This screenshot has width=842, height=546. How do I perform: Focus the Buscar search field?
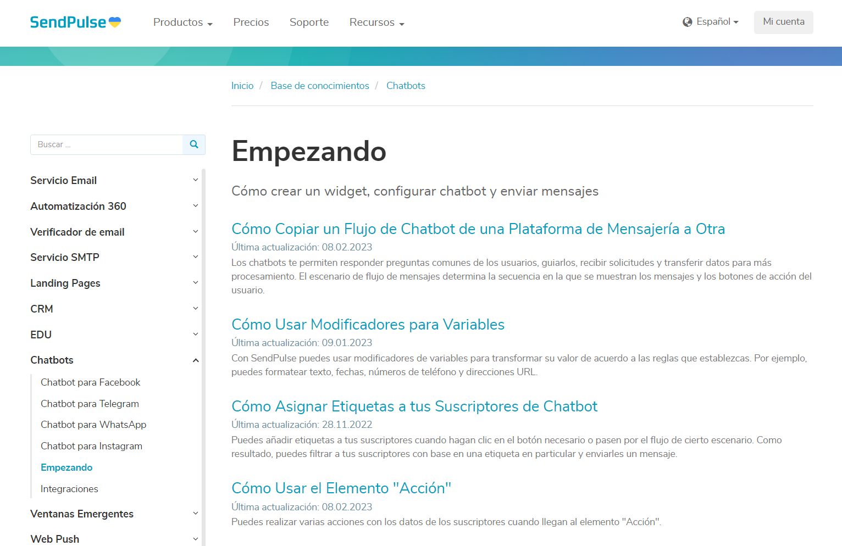coord(107,144)
